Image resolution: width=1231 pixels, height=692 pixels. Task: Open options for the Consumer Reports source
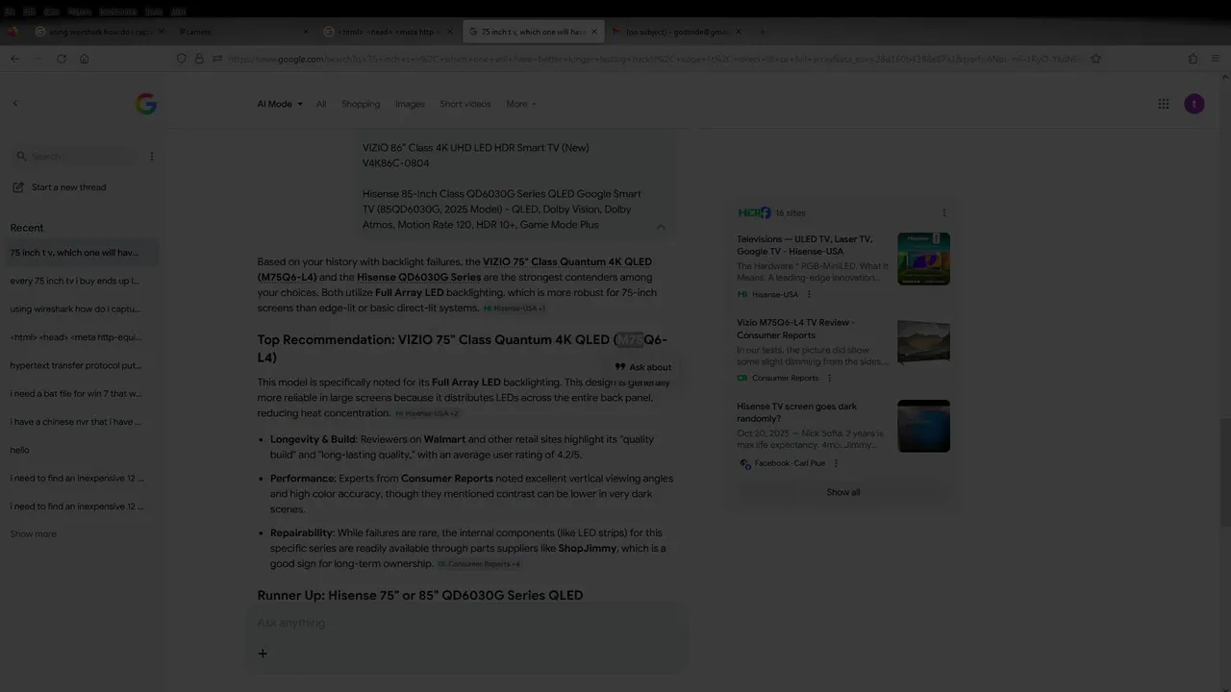pyautogui.click(x=830, y=379)
